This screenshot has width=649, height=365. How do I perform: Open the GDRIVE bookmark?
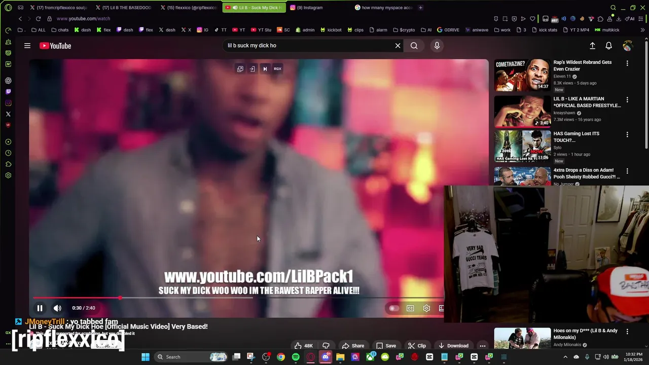point(448,30)
